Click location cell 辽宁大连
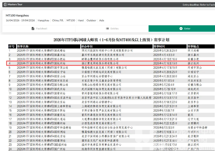 click(193, 119)
